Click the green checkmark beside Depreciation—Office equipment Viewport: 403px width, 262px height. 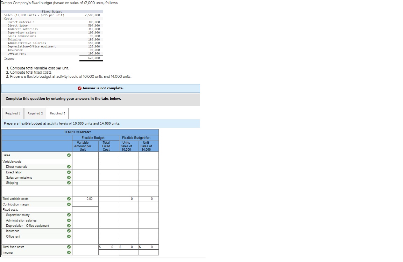[69, 225]
